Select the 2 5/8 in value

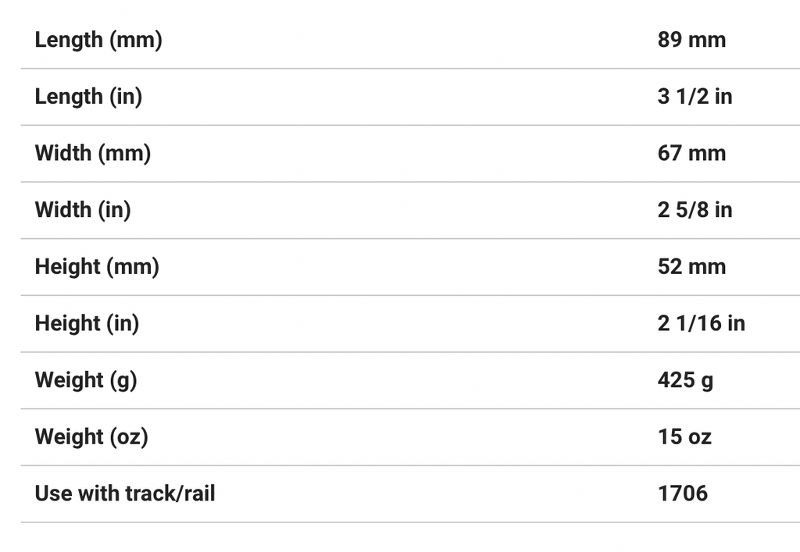[695, 210]
